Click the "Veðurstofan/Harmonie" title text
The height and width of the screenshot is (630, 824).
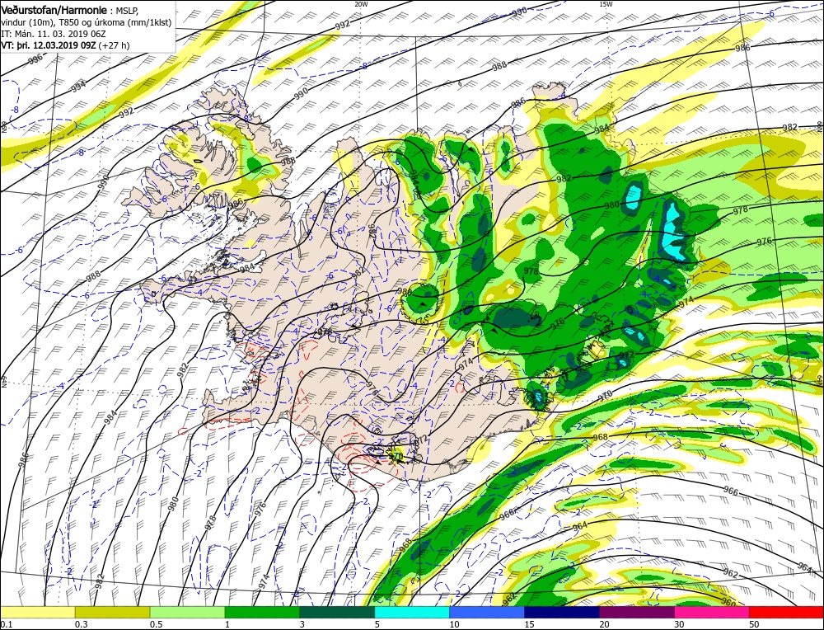[x=54, y=11]
